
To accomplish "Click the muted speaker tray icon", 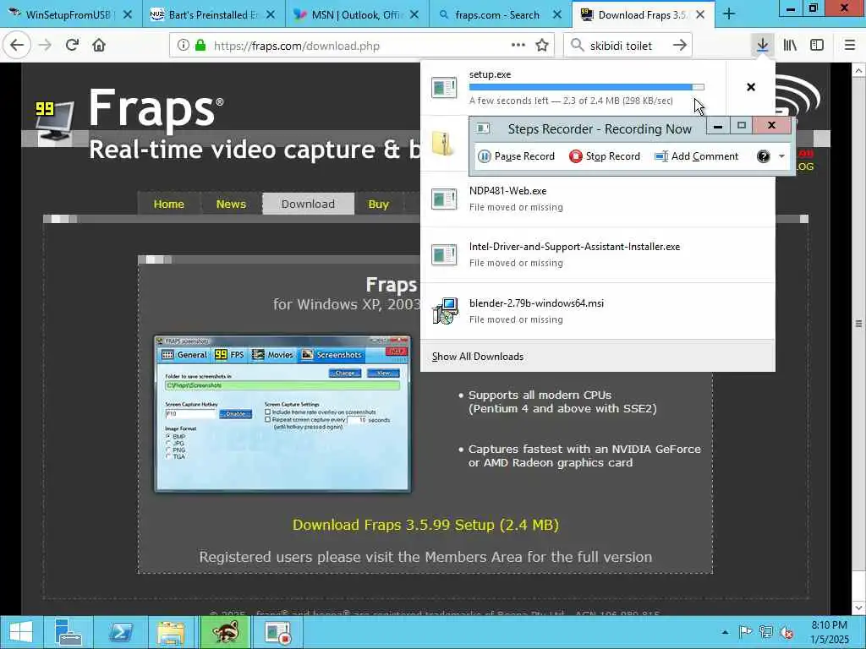I will coord(787,632).
